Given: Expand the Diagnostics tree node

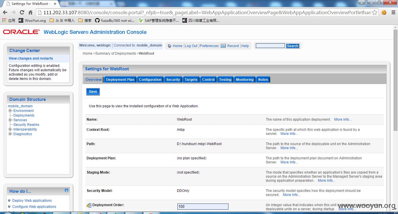Looking at the screenshot, I should tap(10, 134).
